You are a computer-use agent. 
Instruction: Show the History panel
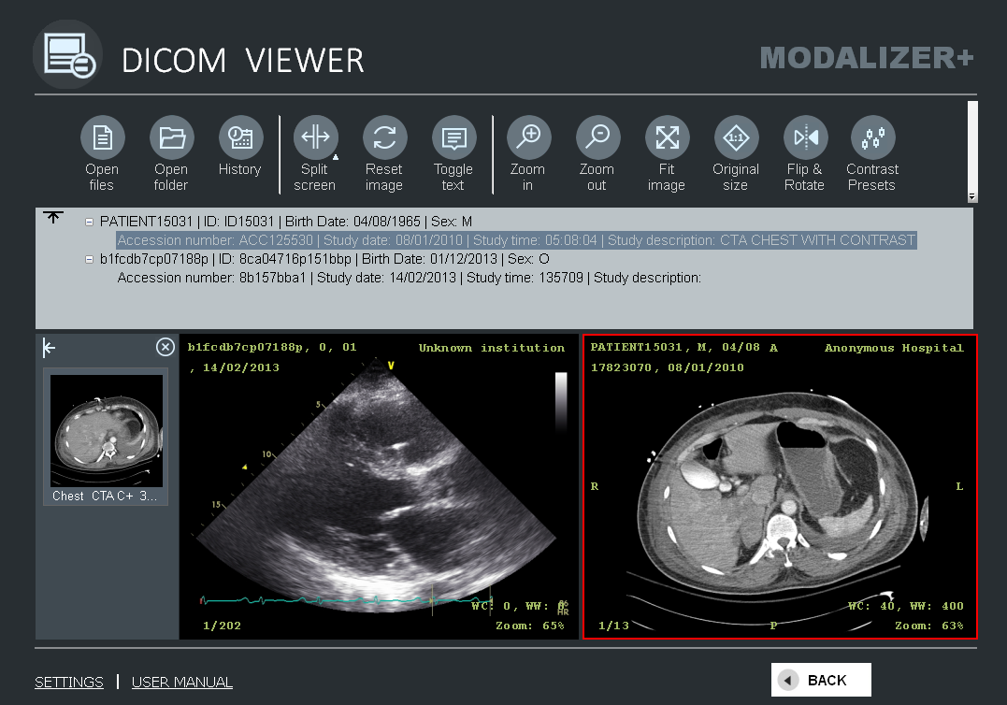240,138
